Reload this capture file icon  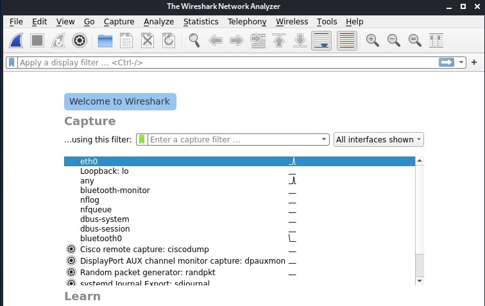(169, 40)
